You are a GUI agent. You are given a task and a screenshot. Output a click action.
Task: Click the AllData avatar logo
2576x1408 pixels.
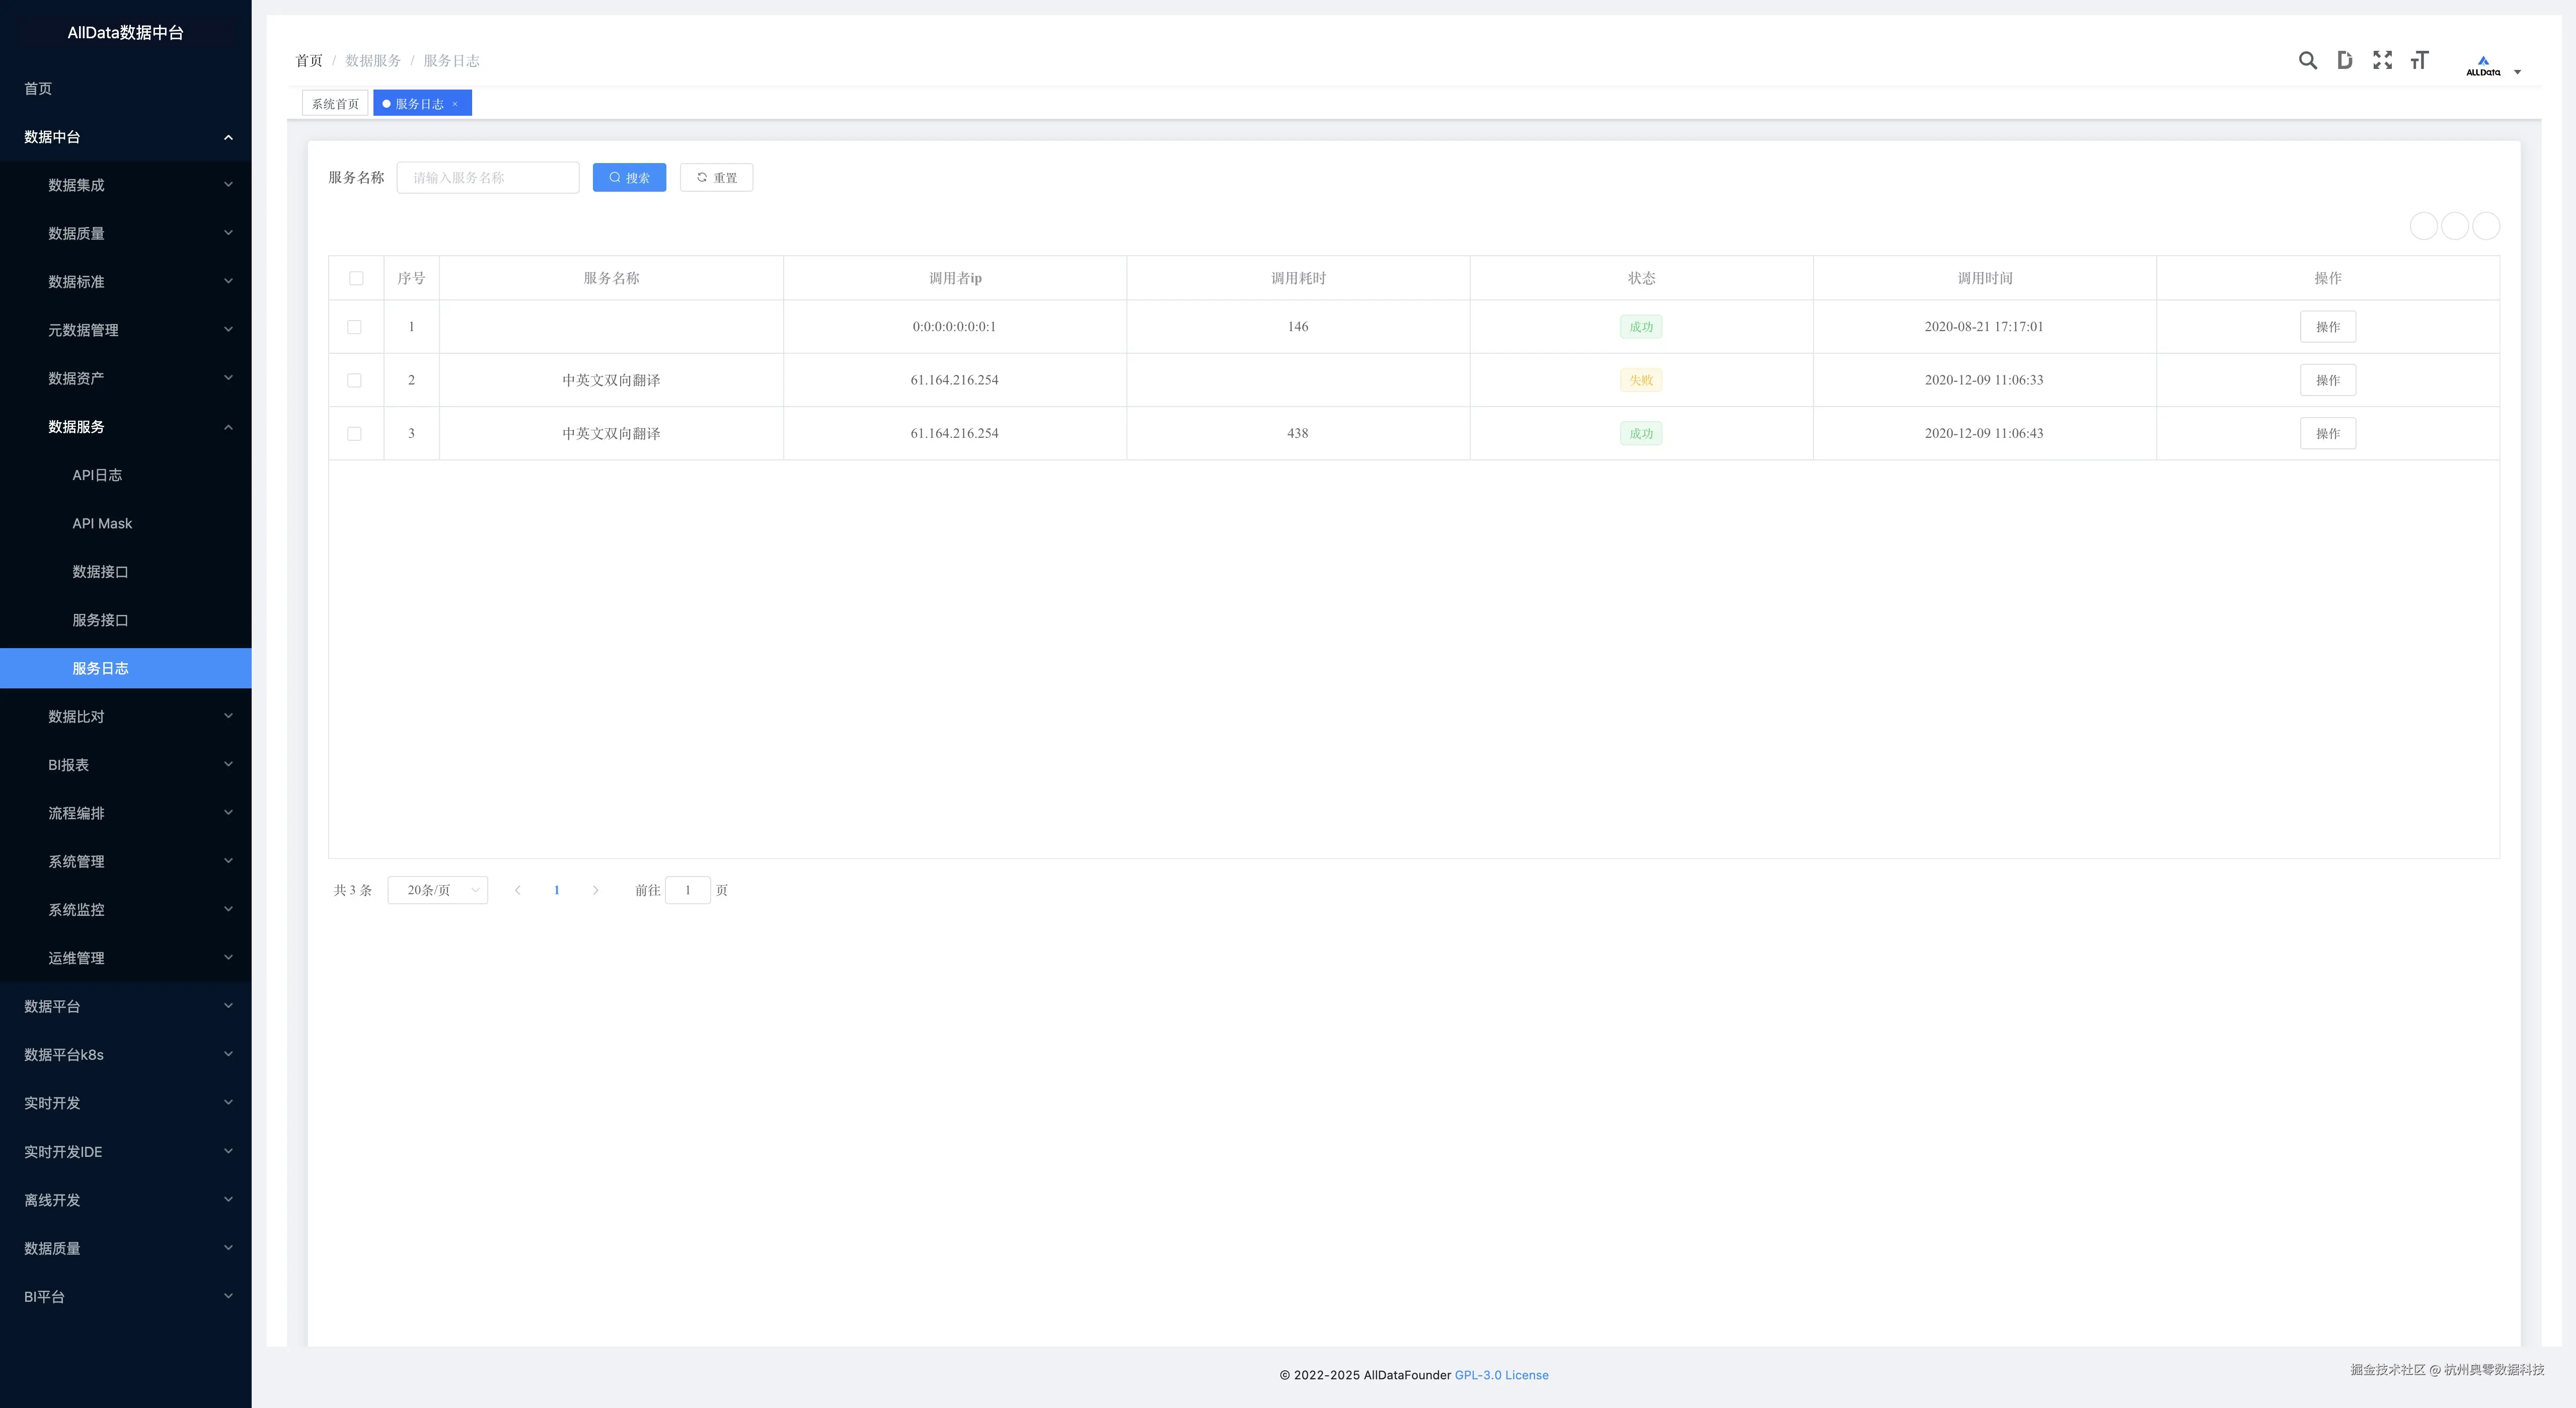[x=2482, y=66]
